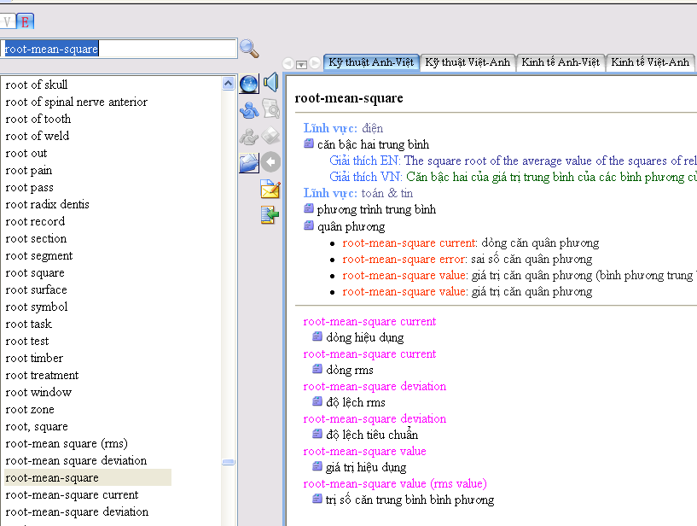Click the word list scrollbar thumb
Screen dimensions: 697x526
(228, 462)
